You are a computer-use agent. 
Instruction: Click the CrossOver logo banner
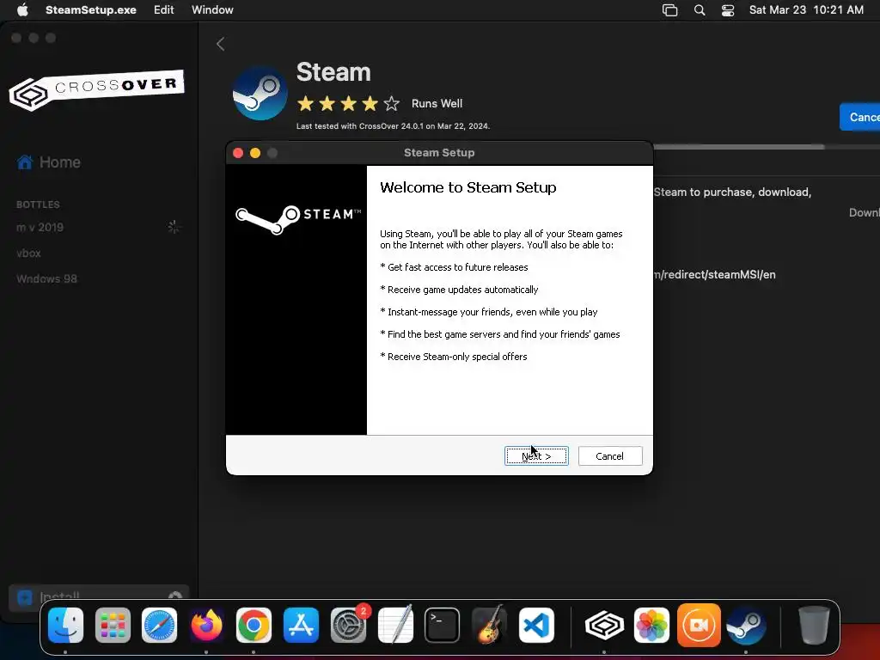tap(96, 89)
